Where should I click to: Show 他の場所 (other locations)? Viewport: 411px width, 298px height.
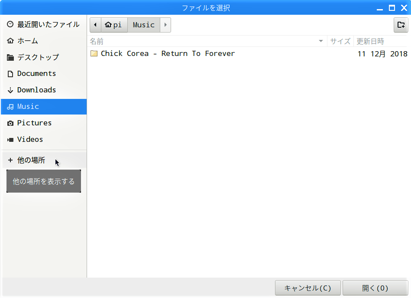44,160
